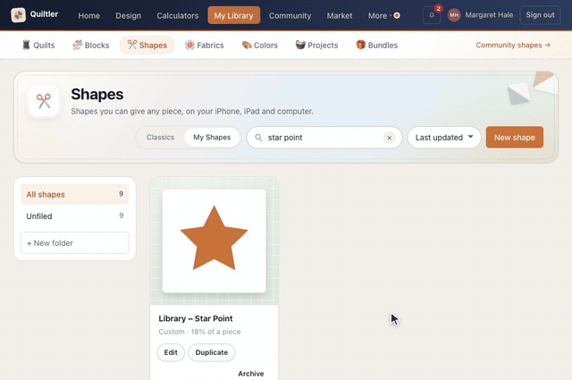Open the star shape thumbnail
Screen dimensions: 572x380
pos(214,241)
